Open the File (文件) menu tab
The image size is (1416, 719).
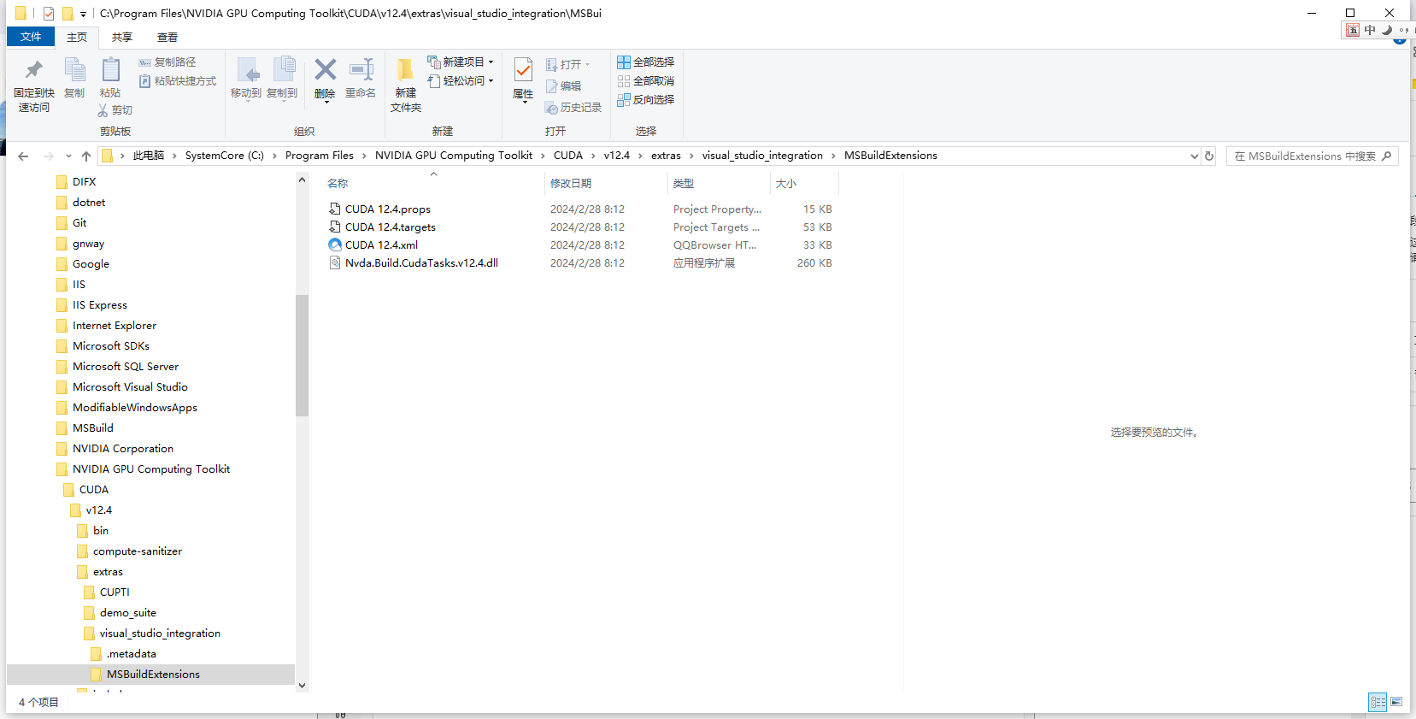(31, 37)
